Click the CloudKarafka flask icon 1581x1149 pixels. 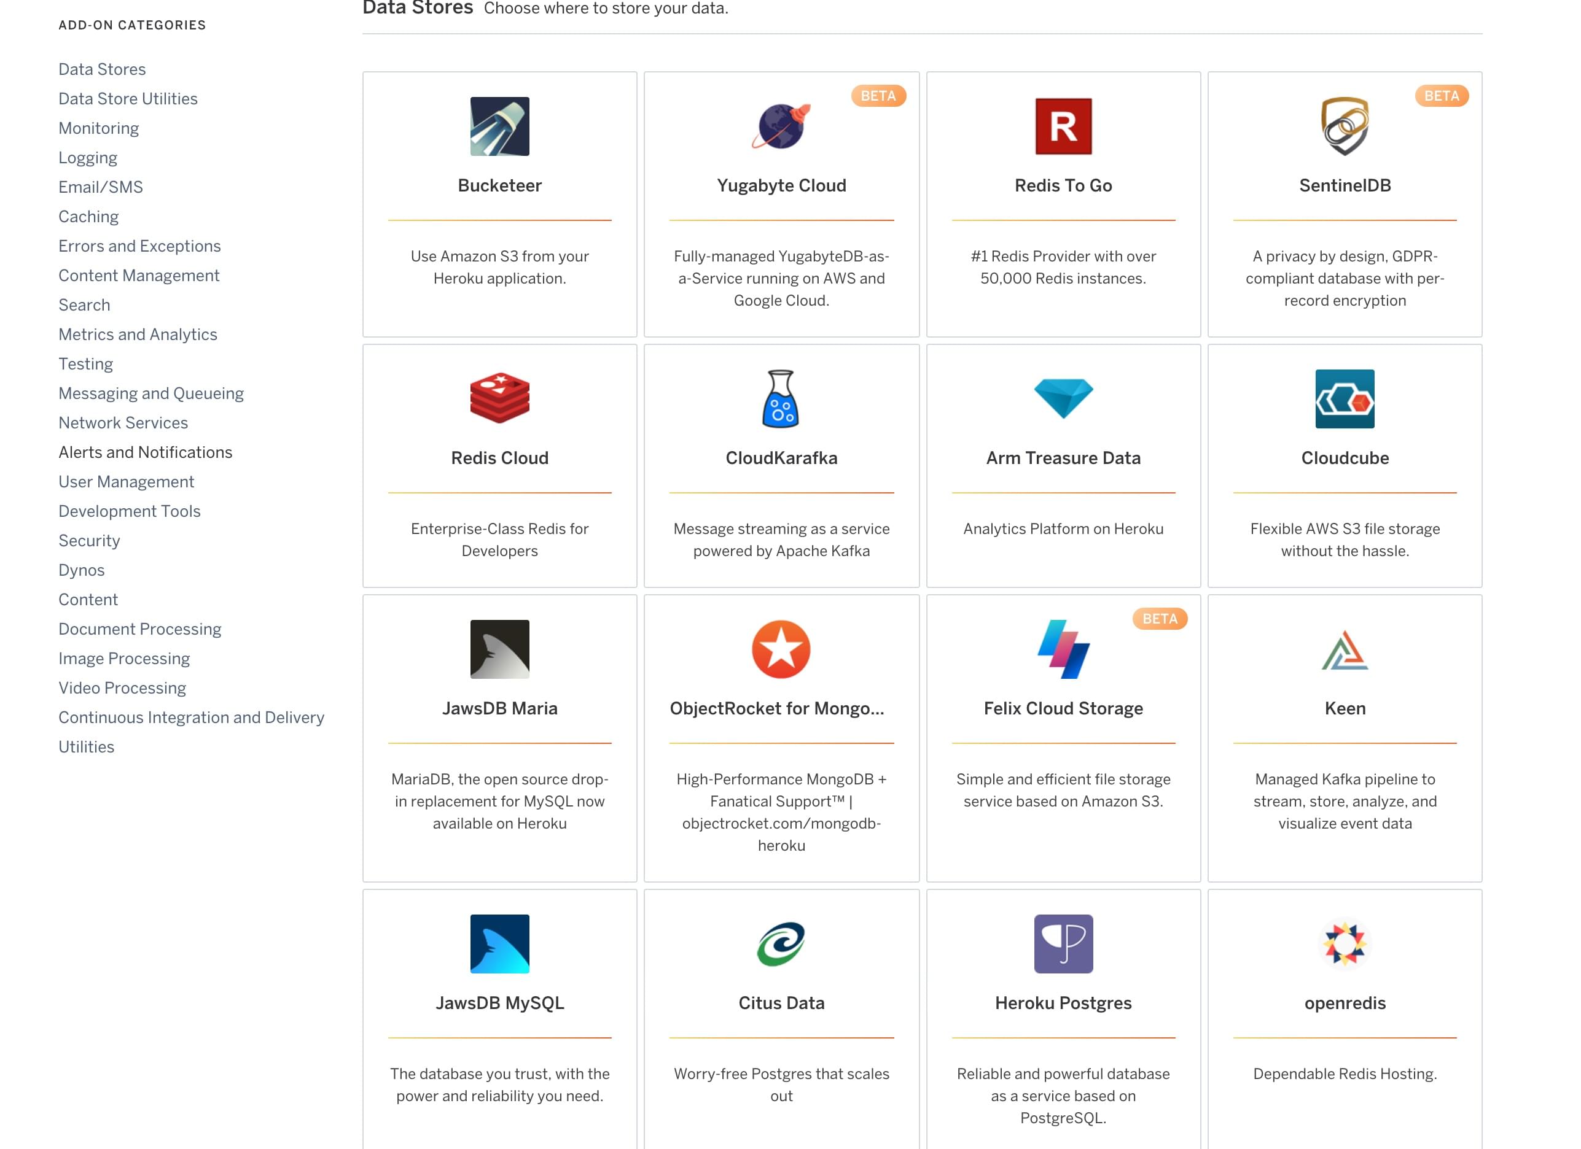pos(781,398)
